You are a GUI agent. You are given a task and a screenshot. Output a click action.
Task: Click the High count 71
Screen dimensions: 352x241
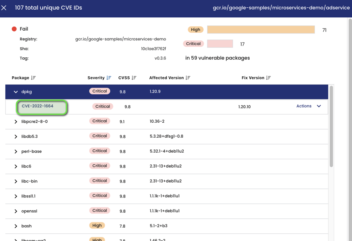coord(324,30)
